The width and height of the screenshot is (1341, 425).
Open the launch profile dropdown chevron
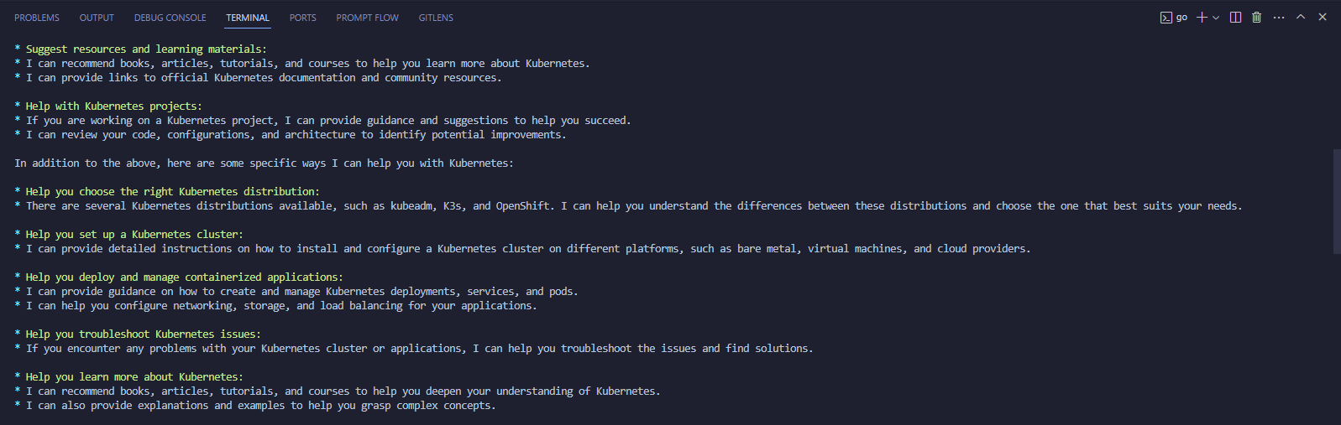click(x=1215, y=18)
